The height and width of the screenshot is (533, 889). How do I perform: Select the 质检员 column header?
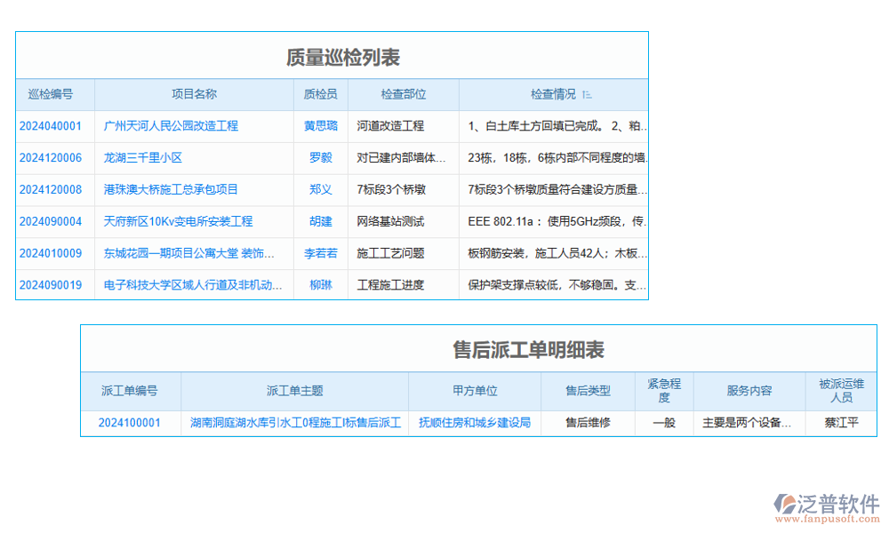click(x=321, y=94)
